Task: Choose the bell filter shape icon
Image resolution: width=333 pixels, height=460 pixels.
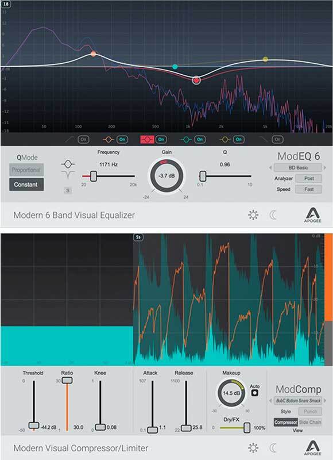Action: pos(68,164)
